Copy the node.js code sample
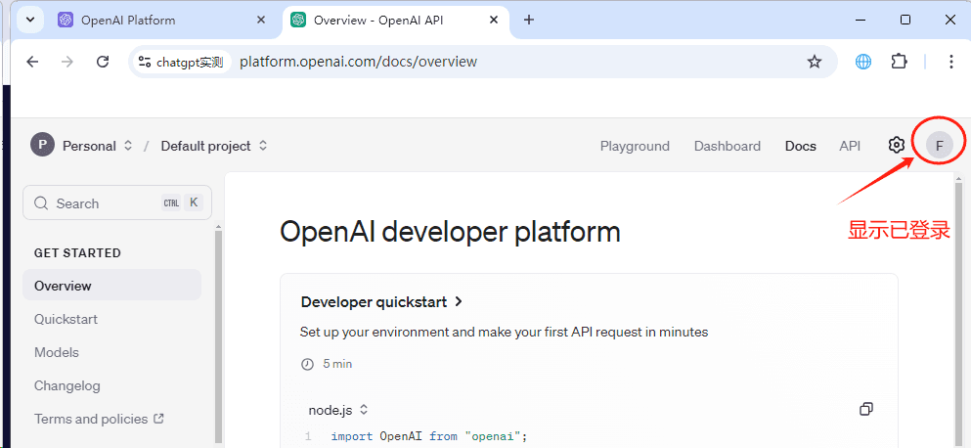 pos(866,409)
